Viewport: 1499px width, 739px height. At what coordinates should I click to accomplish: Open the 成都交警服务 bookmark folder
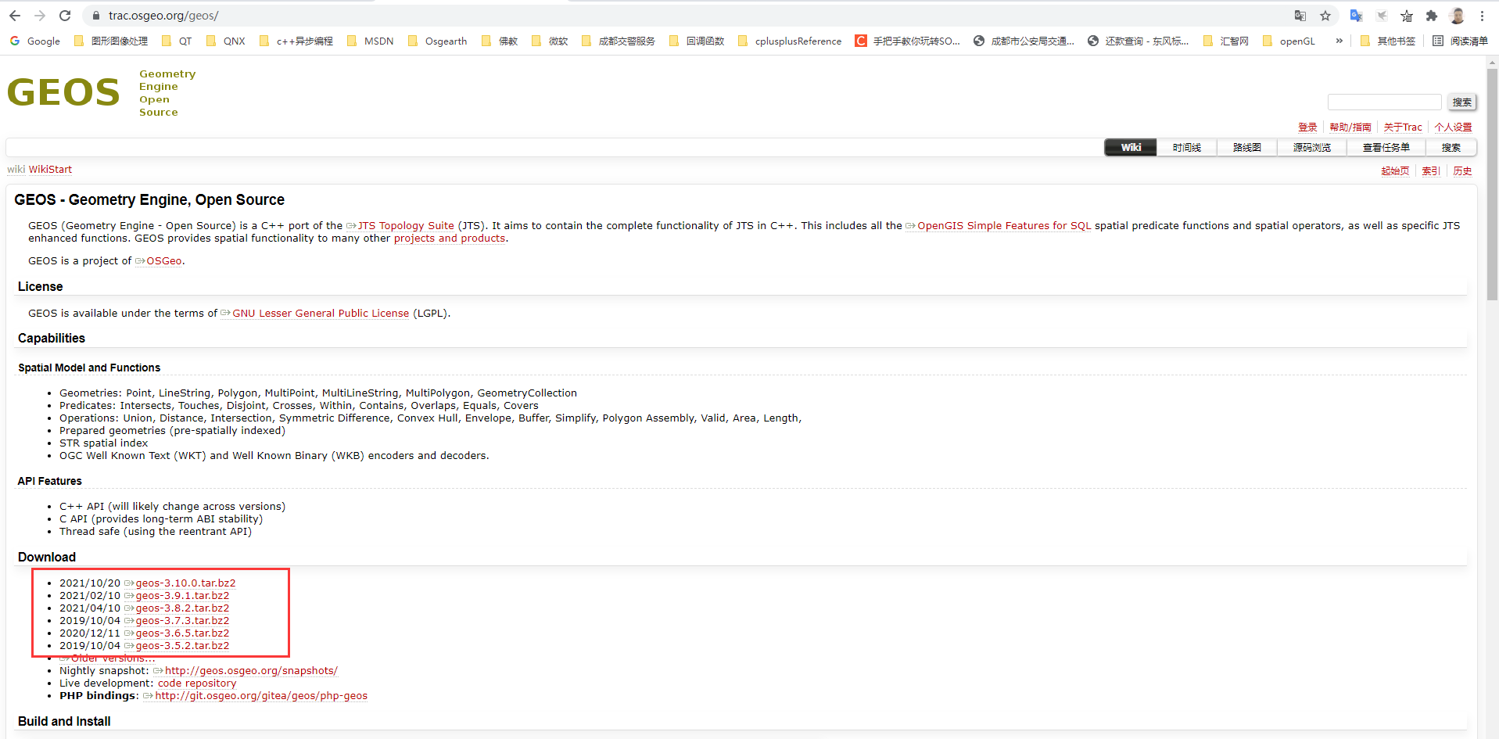click(x=619, y=41)
